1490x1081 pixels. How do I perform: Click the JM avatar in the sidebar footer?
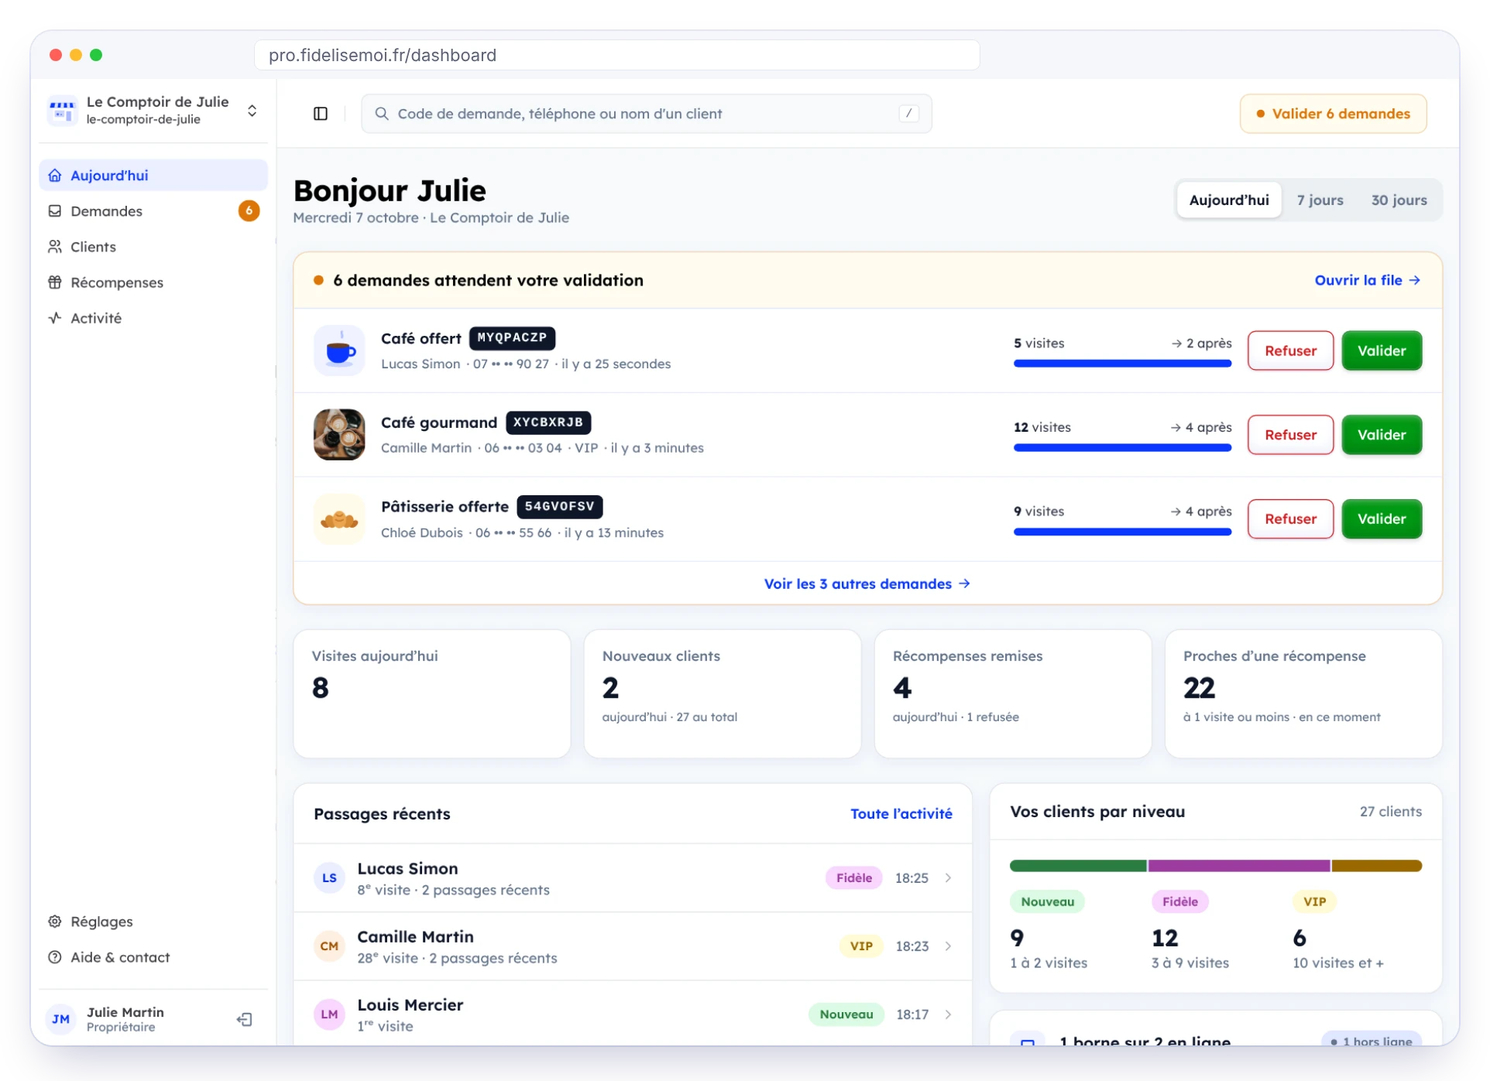(61, 1019)
